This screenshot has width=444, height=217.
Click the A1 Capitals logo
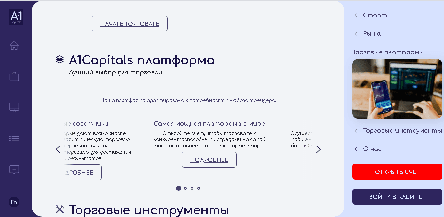pyautogui.click(x=16, y=17)
